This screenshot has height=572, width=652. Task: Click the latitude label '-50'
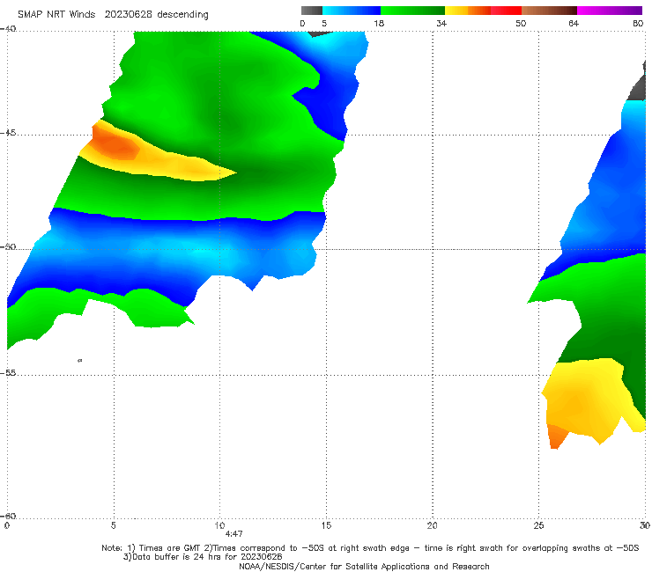(x=8, y=247)
